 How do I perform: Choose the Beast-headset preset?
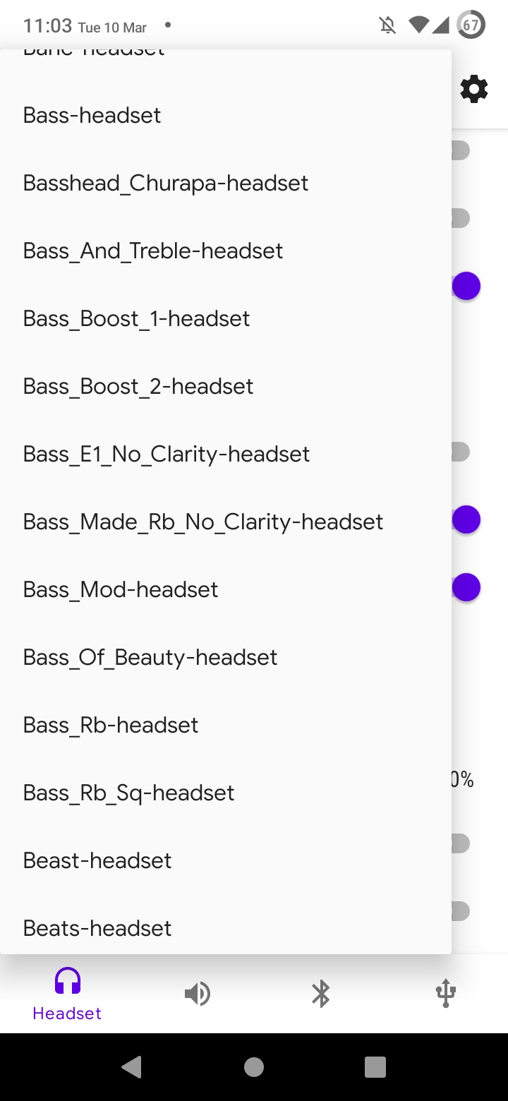point(226,860)
